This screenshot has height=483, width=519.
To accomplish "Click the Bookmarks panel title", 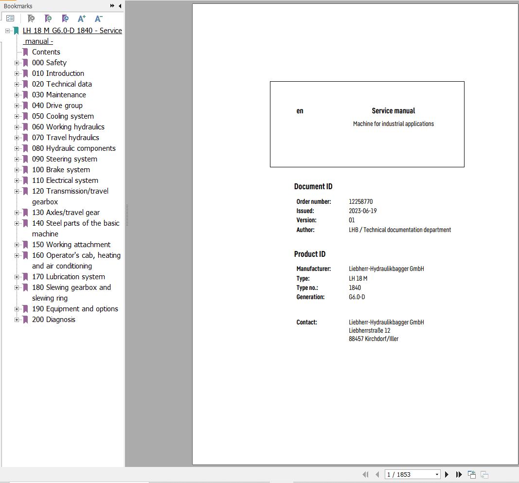I will (18, 6).
